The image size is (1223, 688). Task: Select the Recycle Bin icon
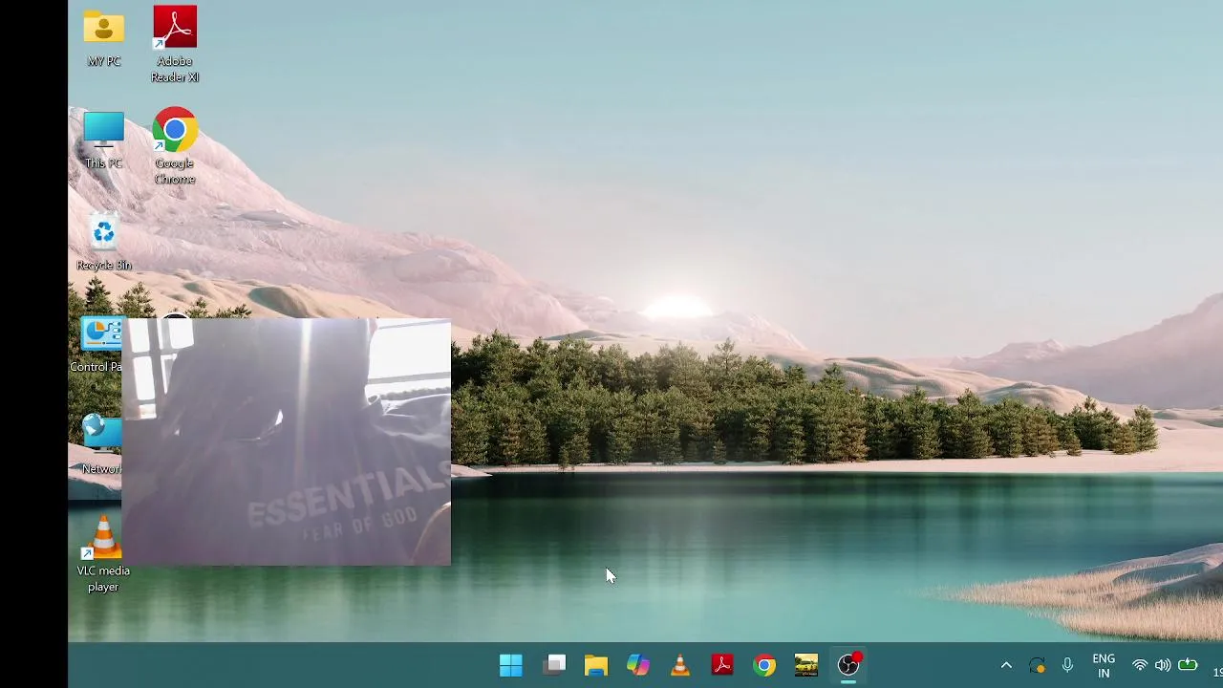[x=103, y=243]
